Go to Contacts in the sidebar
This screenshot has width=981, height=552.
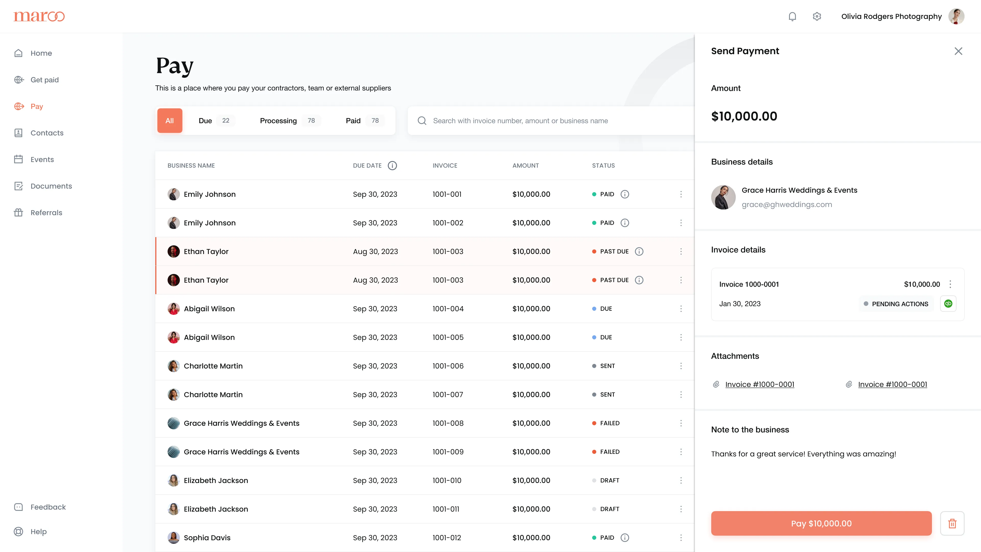(47, 133)
